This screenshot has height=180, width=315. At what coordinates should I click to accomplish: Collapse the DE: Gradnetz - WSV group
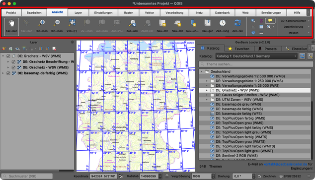tap(3, 56)
